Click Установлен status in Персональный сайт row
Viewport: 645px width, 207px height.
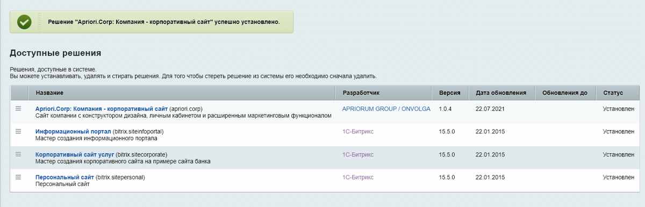pyautogui.click(x=619, y=177)
